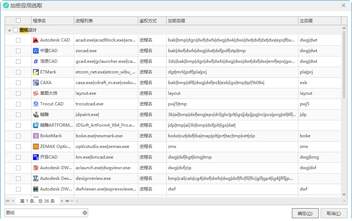Check the ETMark row checkbox
This screenshot has height=221, width=352.
(18, 72)
